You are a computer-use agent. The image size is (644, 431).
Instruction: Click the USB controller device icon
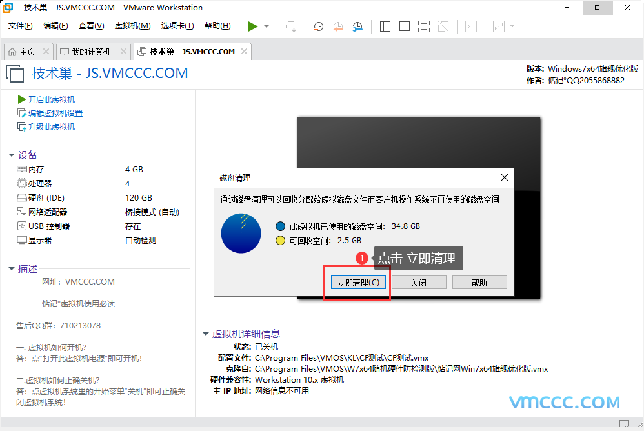click(x=22, y=226)
